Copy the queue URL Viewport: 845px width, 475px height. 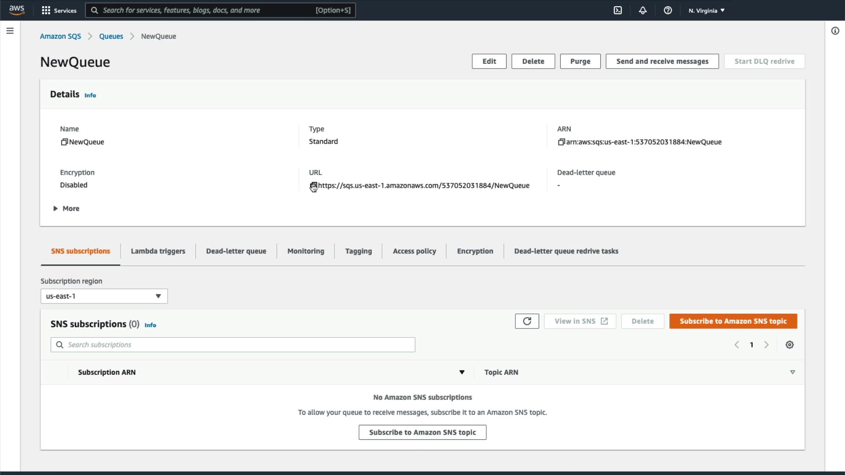click(x=313, y=186)
